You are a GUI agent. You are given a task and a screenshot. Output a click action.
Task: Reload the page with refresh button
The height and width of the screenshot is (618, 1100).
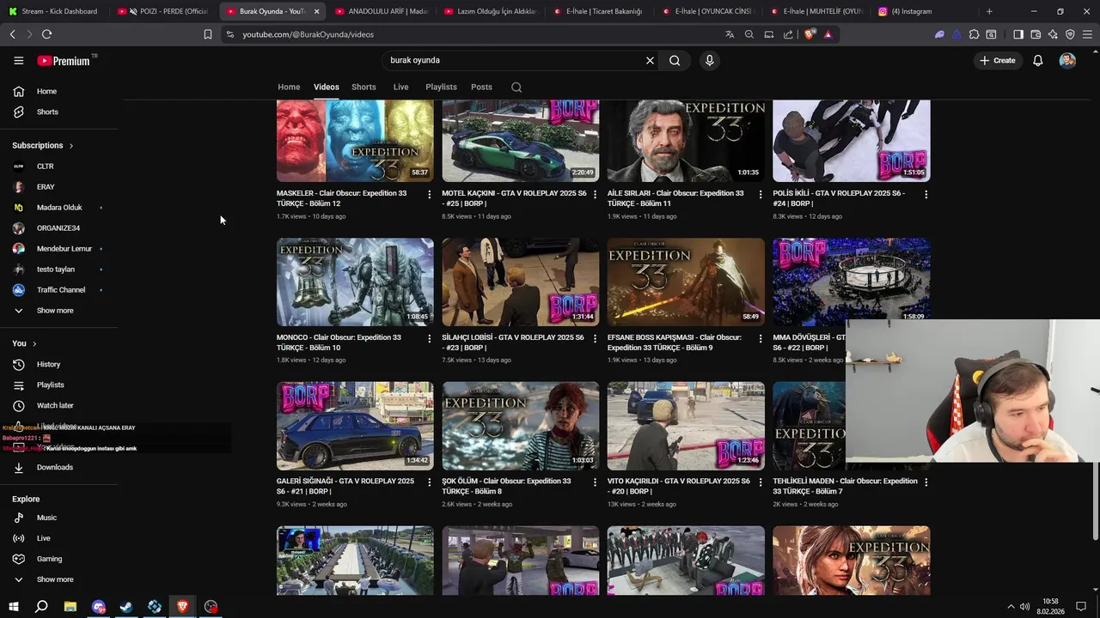46,34
